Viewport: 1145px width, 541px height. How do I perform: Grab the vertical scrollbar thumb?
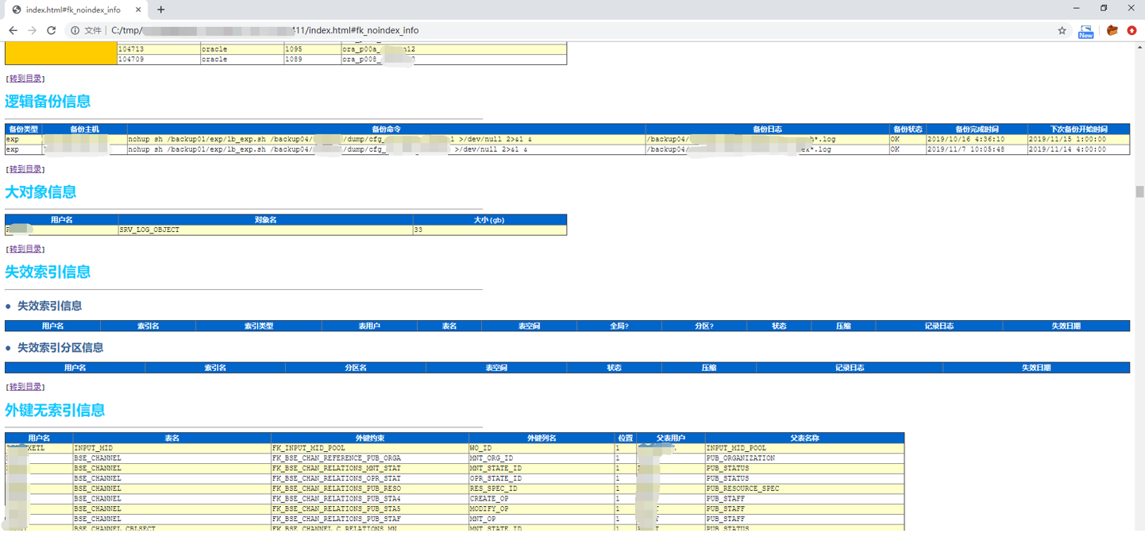[1139, 191]
